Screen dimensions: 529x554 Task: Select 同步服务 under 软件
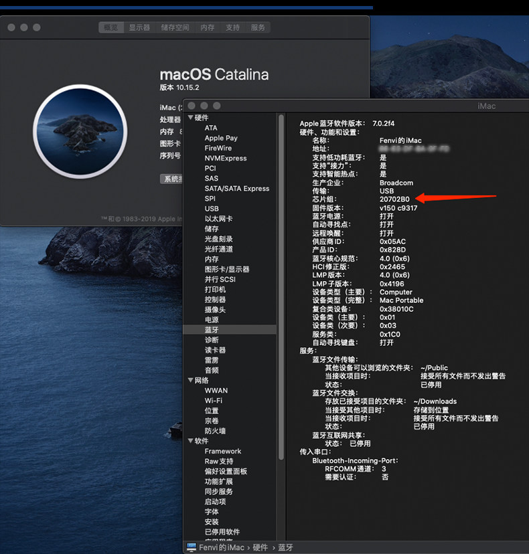click(x=218, y=492)
